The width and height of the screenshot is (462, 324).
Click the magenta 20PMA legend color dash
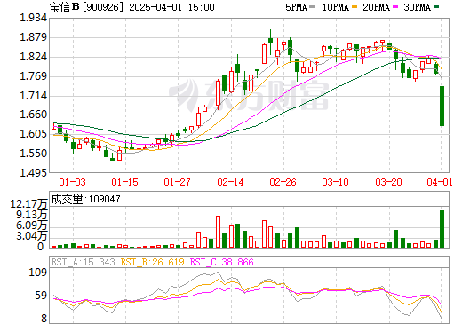tap(394, 7)
